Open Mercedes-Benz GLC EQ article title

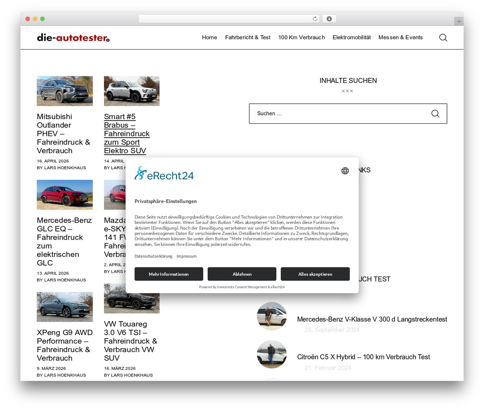point(64,241)
